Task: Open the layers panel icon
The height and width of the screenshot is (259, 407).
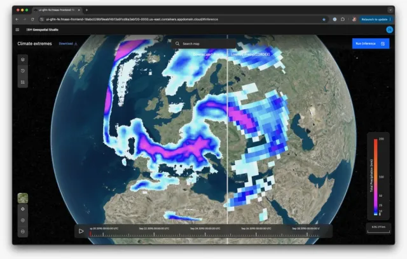Action: coord(23,60)
